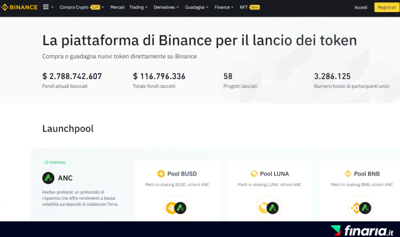Click 'Fondi attuali bloccati' label
Screen dimensions: 400x237
coord(65,86)
